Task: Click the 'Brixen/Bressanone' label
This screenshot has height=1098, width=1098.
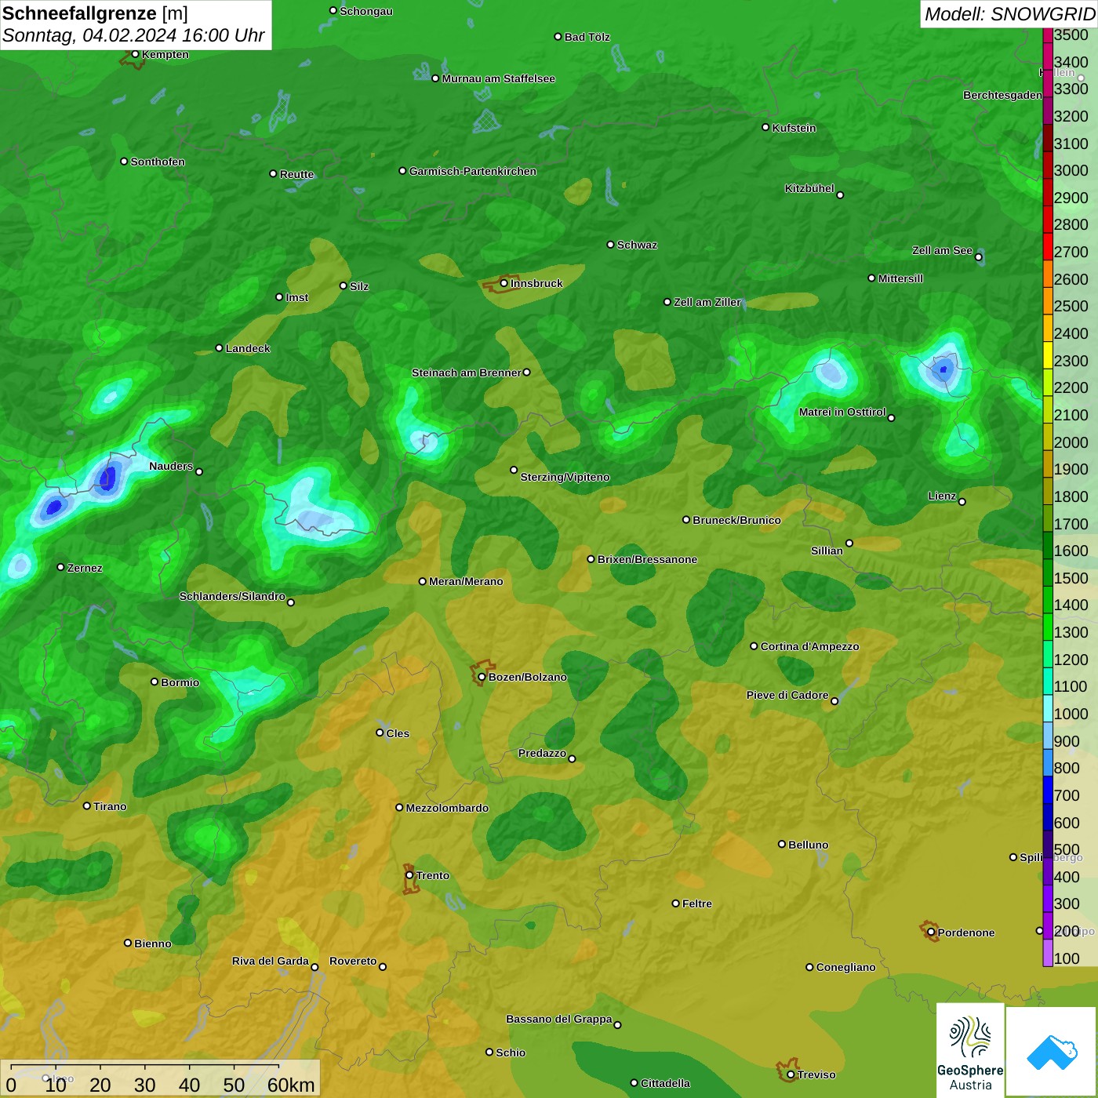Action: [647, 559]
